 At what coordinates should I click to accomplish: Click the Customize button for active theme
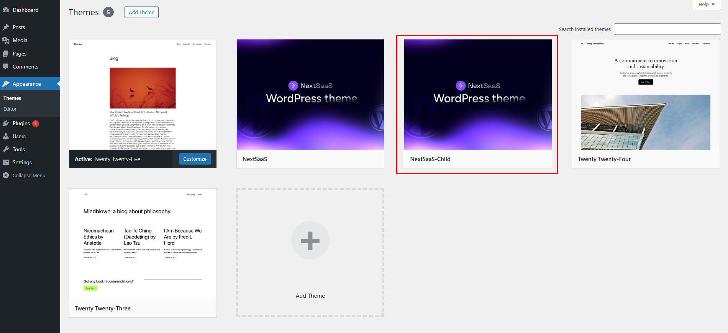195,159
